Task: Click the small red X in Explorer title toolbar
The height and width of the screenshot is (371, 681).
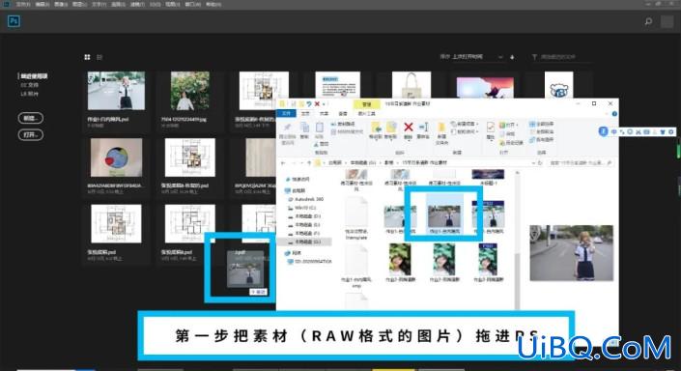Action: [317, 103]
